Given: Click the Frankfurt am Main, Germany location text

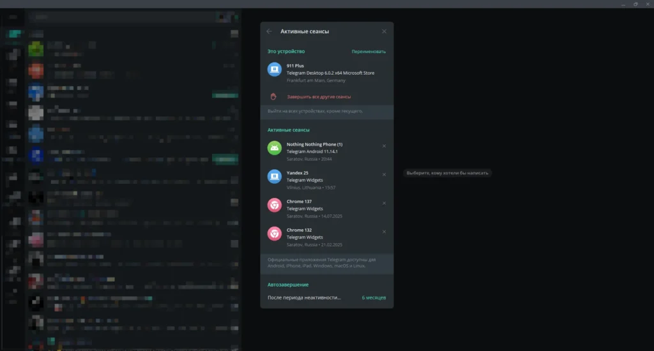Looking at the screenshot, I should coord(316,80).
